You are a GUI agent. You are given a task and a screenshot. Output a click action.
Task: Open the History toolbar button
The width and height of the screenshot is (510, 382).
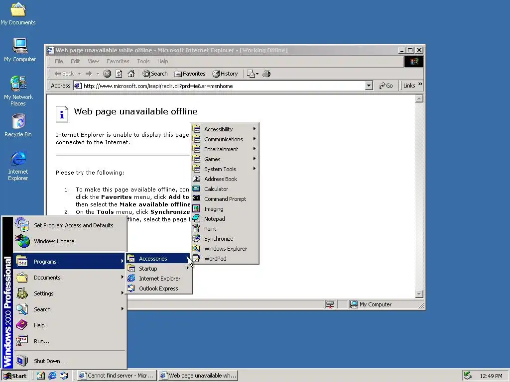(225, 74)
